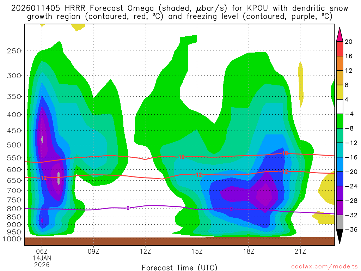The width and height of the screenshot is (361, 271).
Task: Click the purple 0 contour label before 12Z
Action: 128,208
